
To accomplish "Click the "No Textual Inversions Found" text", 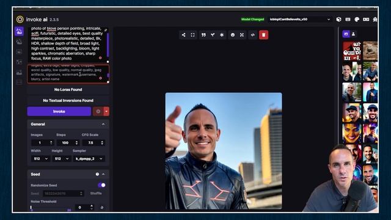I will [68, 100].
